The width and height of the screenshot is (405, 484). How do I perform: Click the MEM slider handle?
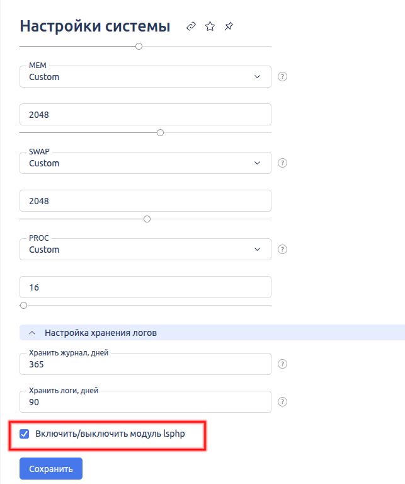point(160,132)
